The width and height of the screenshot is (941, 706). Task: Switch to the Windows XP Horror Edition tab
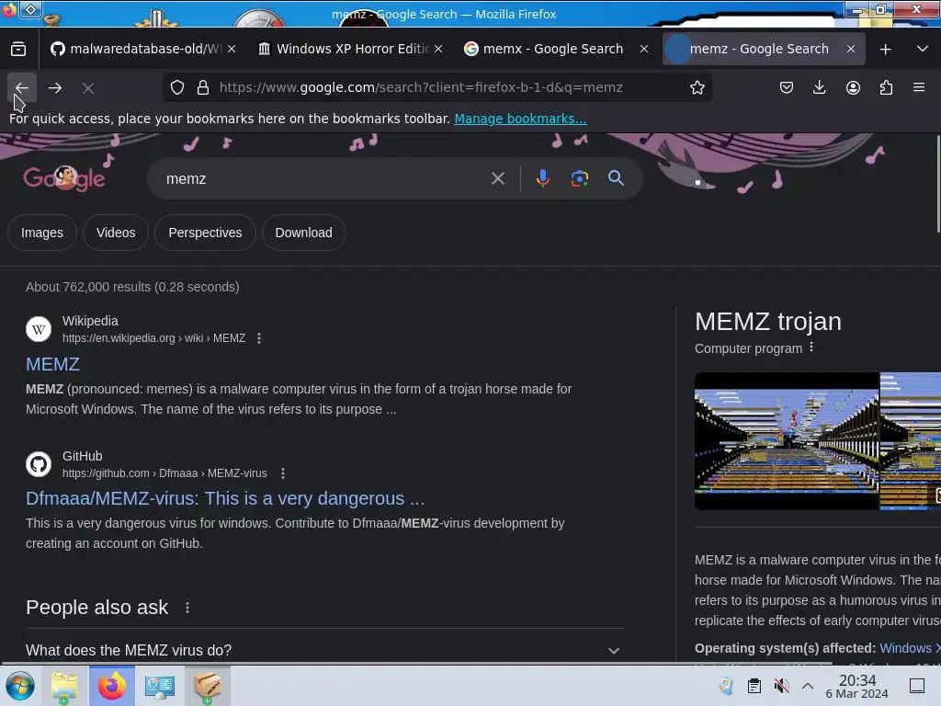[x=352, y=50]
